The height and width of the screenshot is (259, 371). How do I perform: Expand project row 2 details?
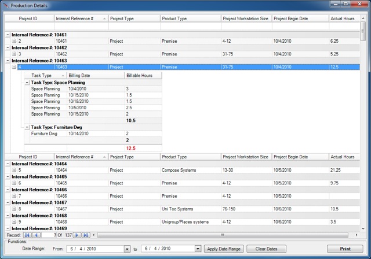pyautogui.click(x=14, y=42)
